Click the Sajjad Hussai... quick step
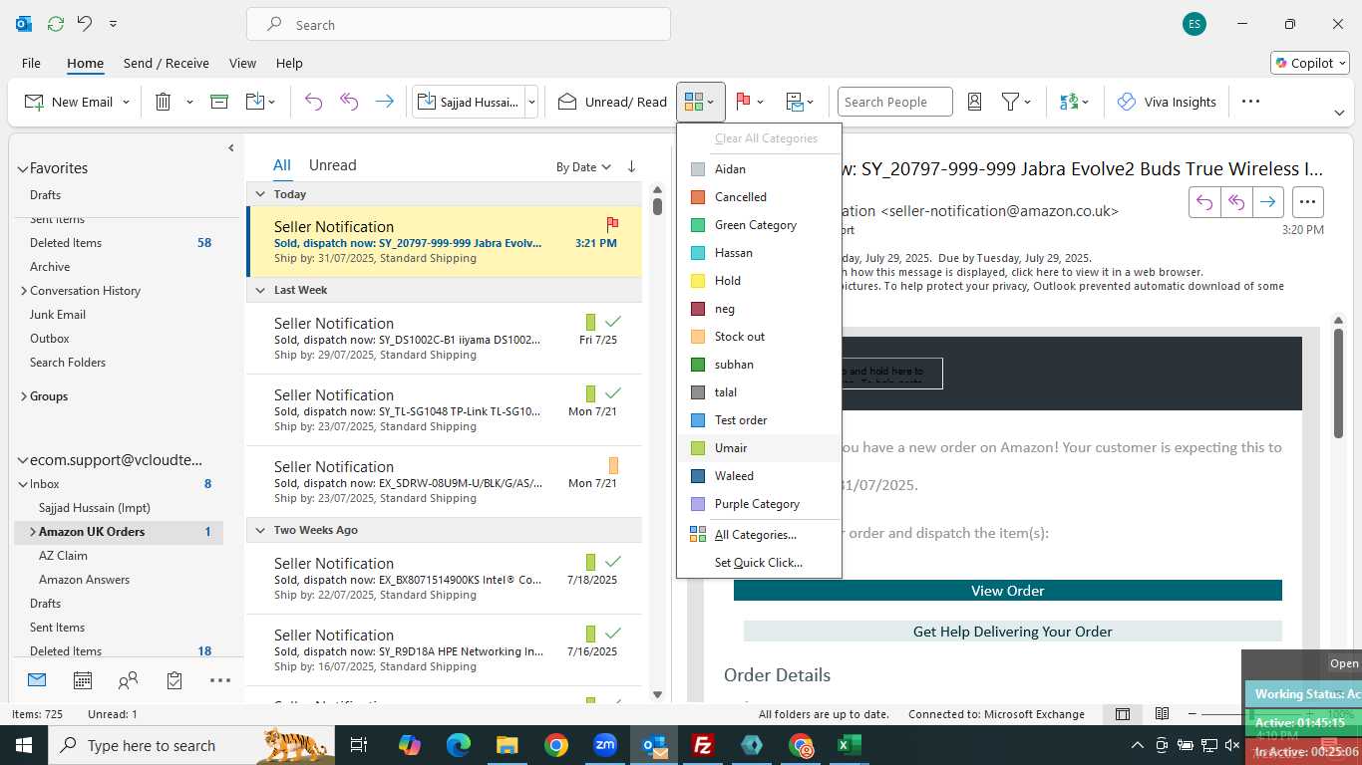This screenshot has width=1362, height=765. point(469,102)
